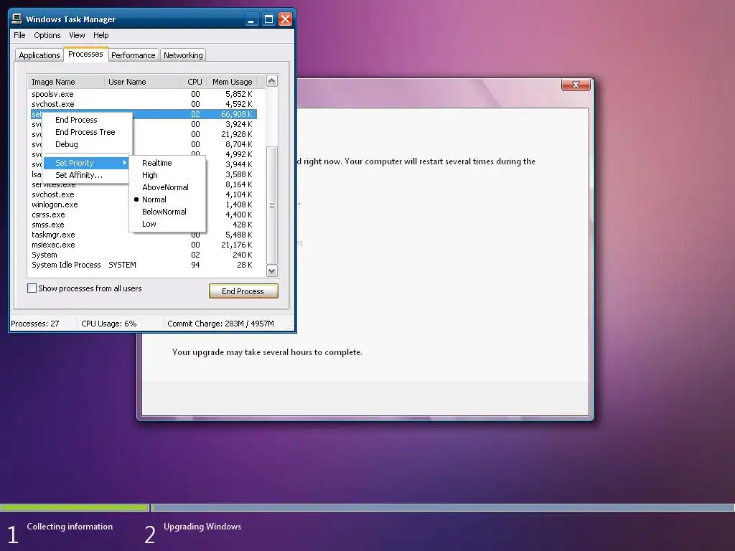Switch to the Applications tab
Image resolution: width=735 pixels, height=551 pixels.
[x=39, y=55]
